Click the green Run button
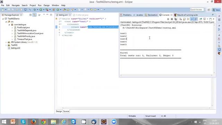 coord(41,10)
